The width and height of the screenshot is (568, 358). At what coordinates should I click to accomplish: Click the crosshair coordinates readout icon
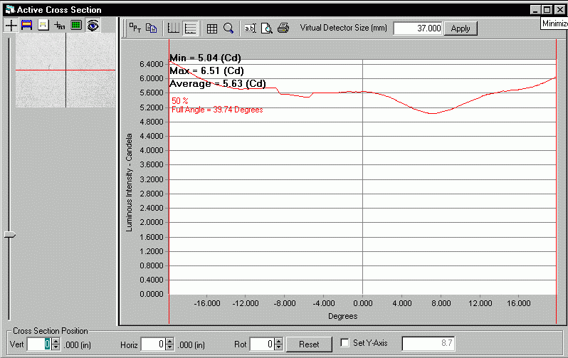[x=59, y=25]
